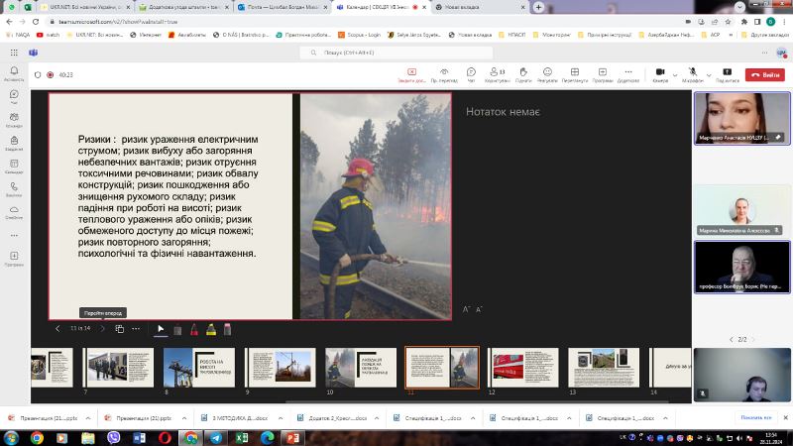Open the view layout options

(575, 75)
